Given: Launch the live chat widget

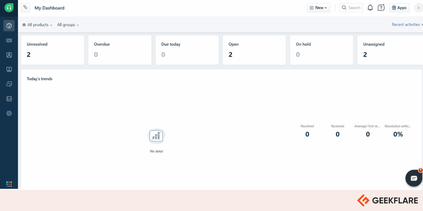Looking at the screenshot, I should tap(413, 178).
